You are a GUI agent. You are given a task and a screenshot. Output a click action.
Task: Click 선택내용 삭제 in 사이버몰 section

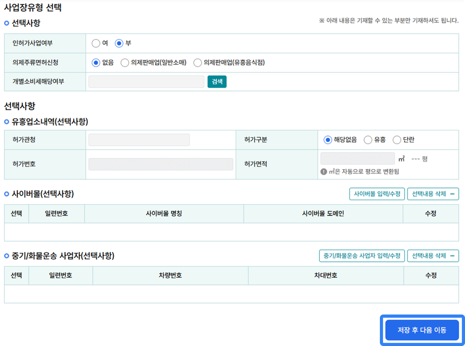point(433,194)
